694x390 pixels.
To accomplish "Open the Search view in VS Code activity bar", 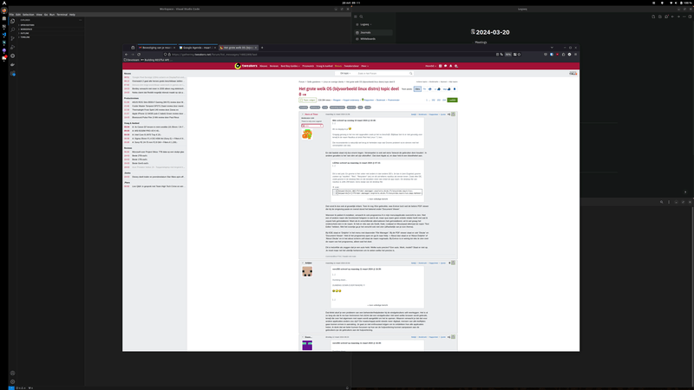I will pyautogui.click(x=12, y=29).
